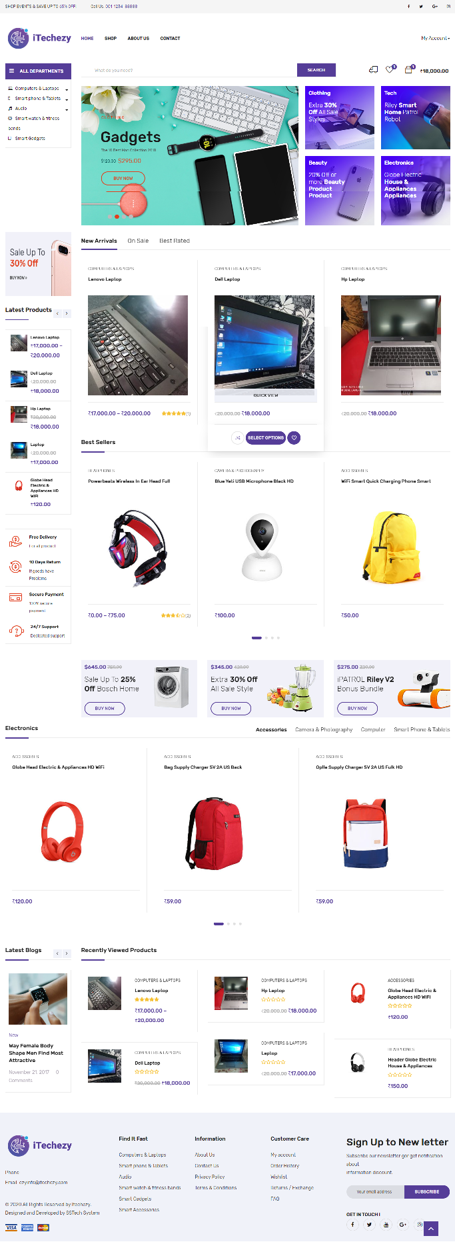This screenshot has width=455, height=1246.
Task: Go to previous Latest Blogs arrow
Action: [x=57, y=953]
